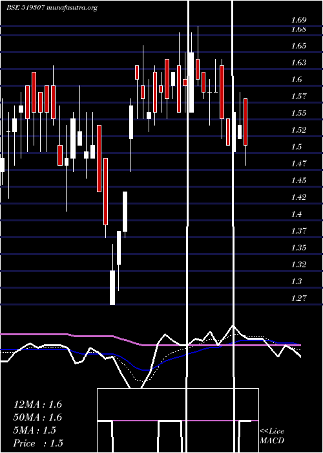The image size is (323, 453).
Task: Click the 1.55 price axis label
Action: coord(298,113)
